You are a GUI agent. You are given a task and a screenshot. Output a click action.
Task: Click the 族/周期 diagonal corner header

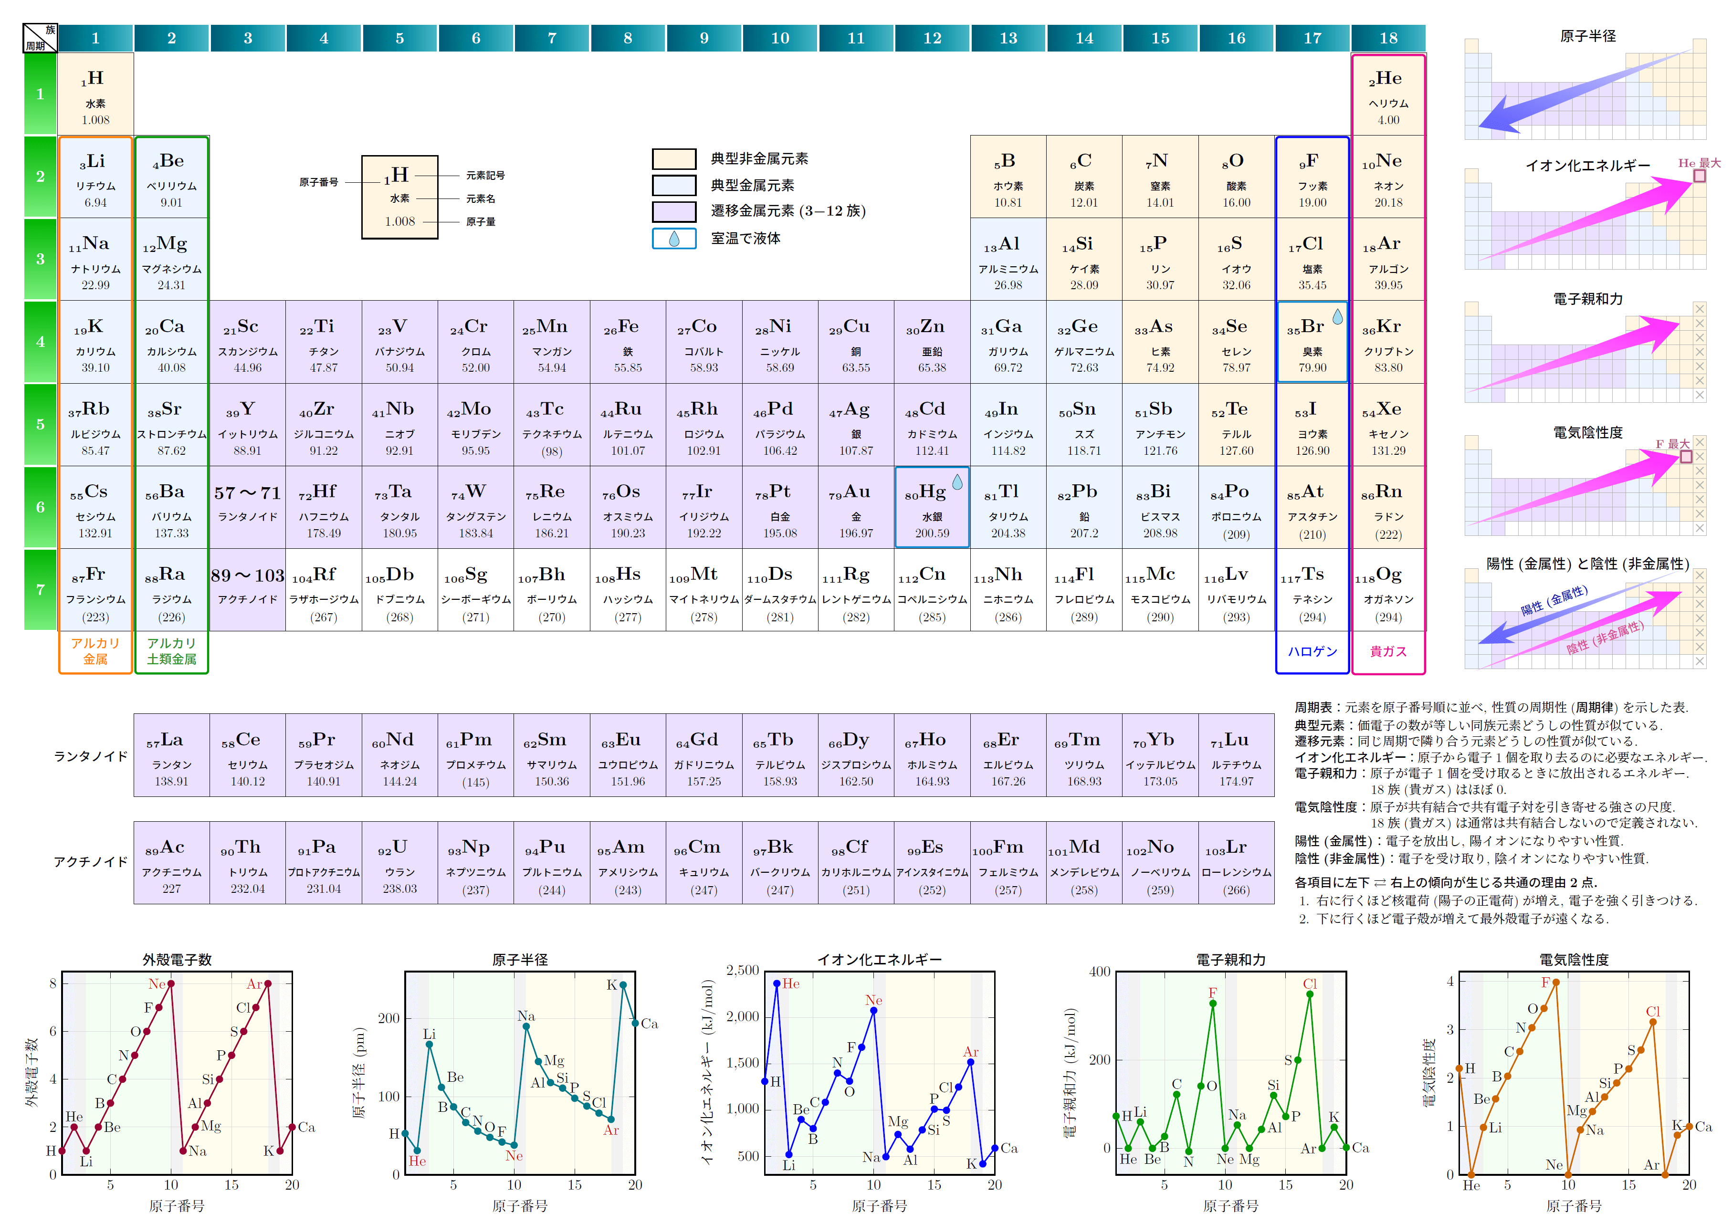[x=40, y=38]
